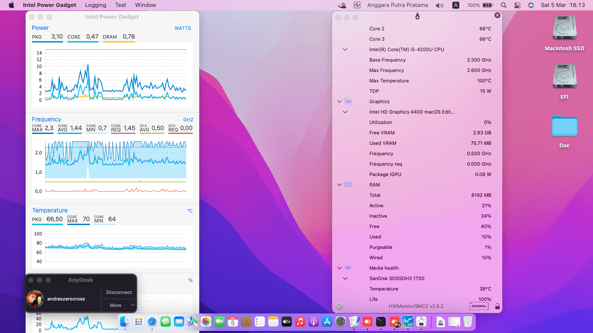Screen dimensions: 593x333
Task: Click andreszerocross avatar in AnyDesk
Action: (x=35, y=299)
